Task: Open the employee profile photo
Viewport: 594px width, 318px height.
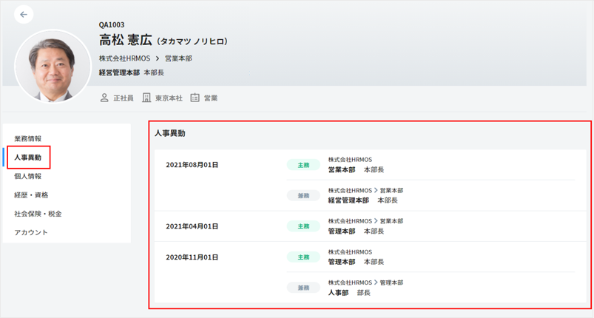Action: pos(53,66)
